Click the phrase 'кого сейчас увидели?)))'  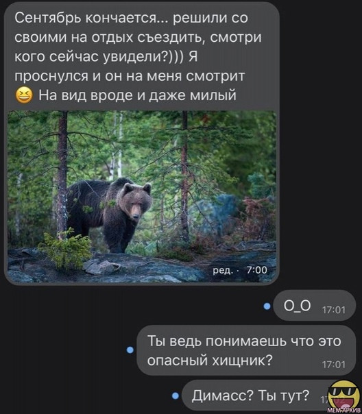point(99,56)
